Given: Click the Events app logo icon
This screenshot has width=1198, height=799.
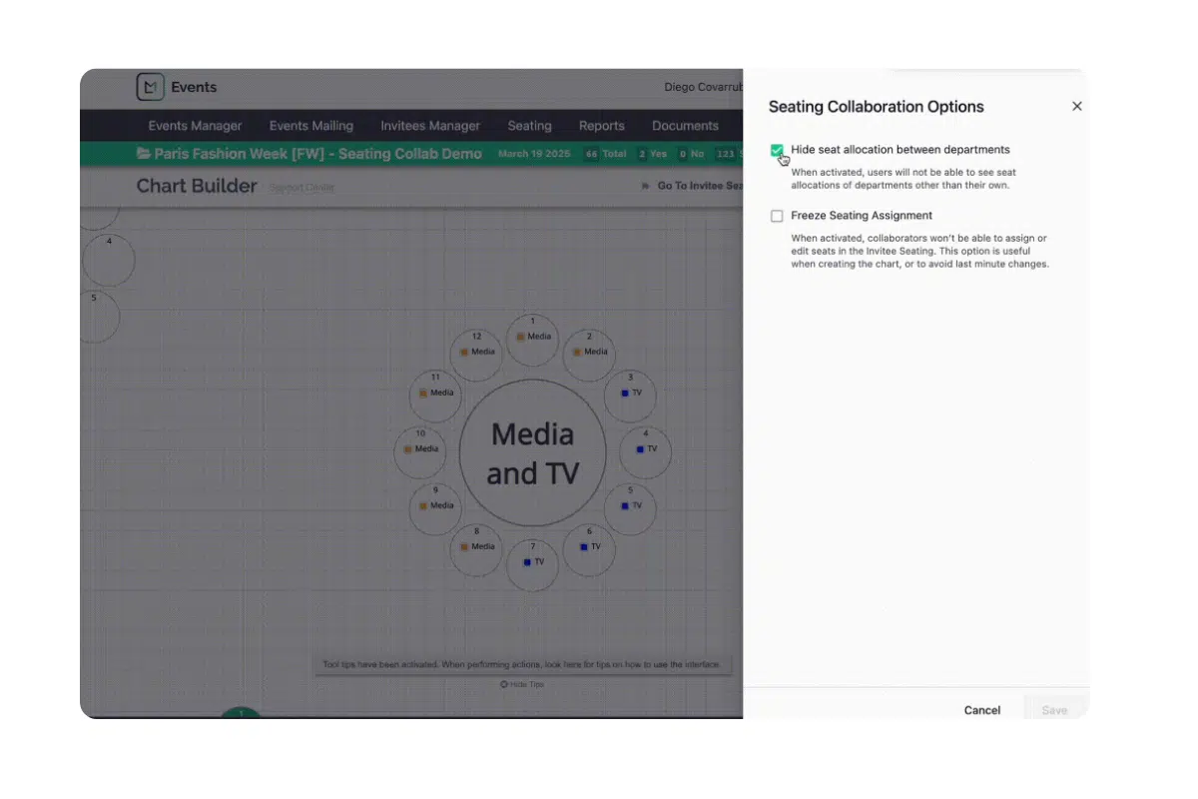Looking at the screenshot, I should coord(150,87).
